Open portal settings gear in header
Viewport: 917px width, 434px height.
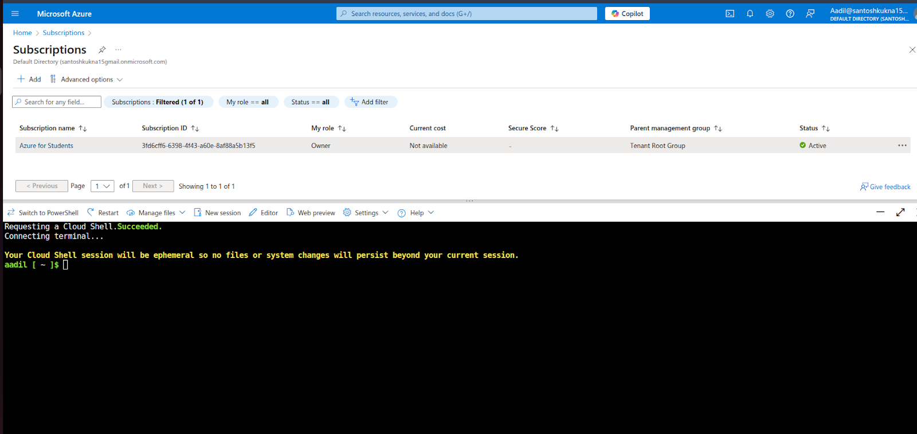click(770, 14)
